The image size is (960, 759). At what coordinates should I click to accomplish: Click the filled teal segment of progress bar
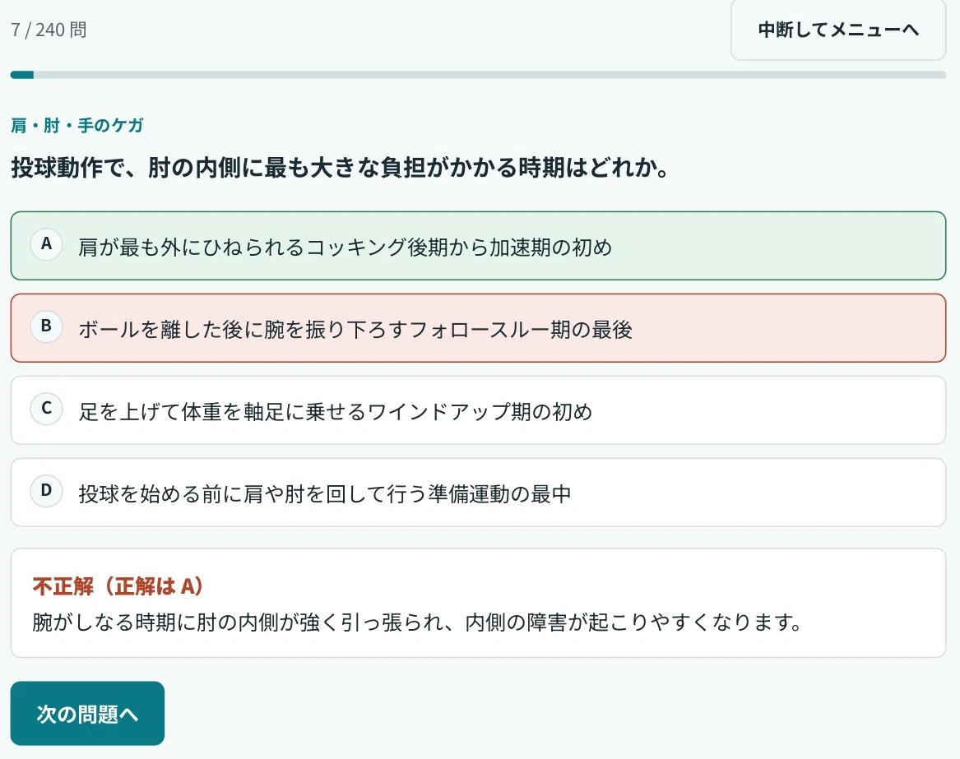click(22, 75)
